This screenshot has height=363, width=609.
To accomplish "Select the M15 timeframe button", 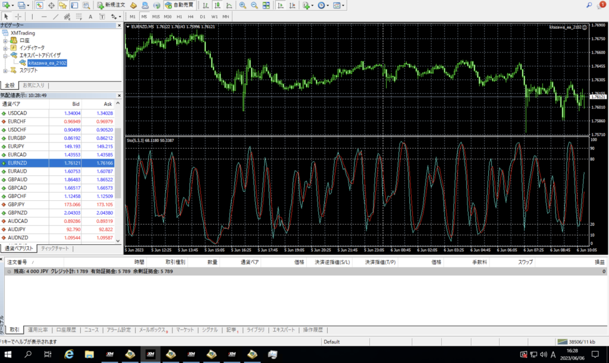I will (155, 17).
